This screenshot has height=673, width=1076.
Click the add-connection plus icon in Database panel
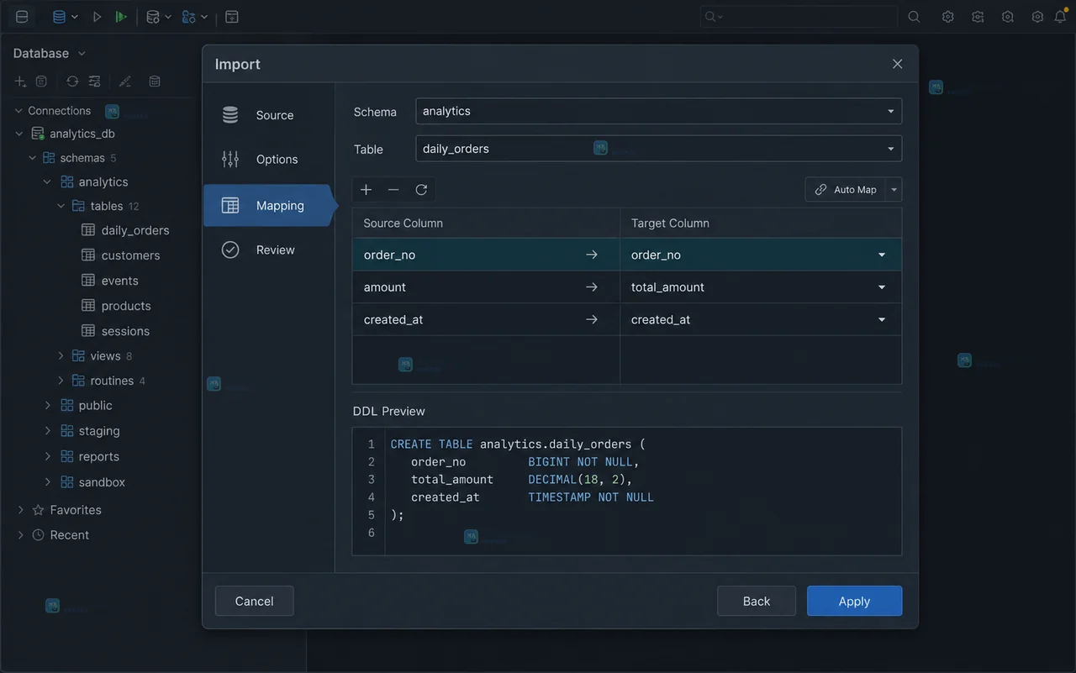tap(20, 81)
